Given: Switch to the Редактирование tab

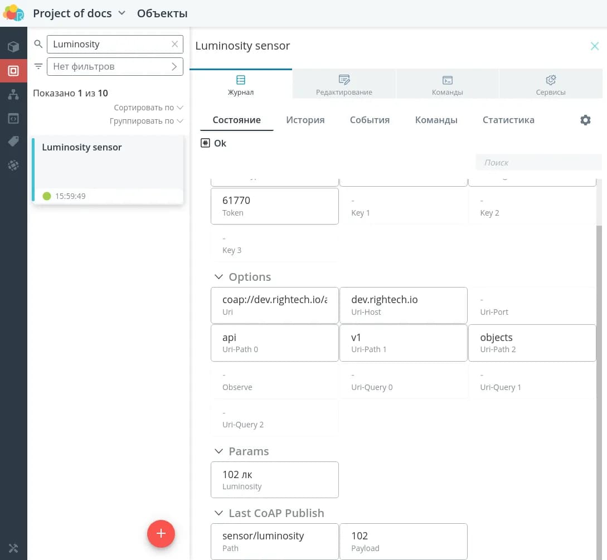Looking at the screenshot, I should click(x=344, y=85).
